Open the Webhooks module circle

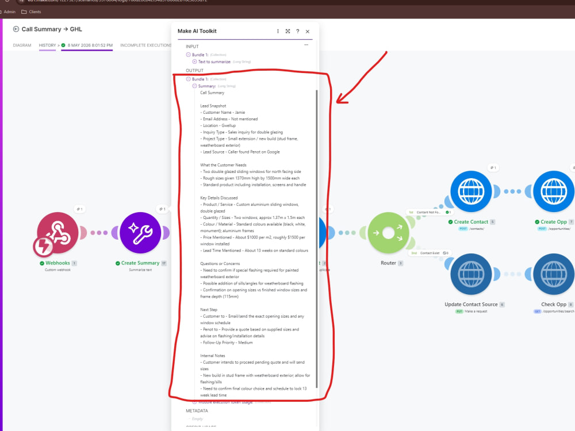pos(57,233)
